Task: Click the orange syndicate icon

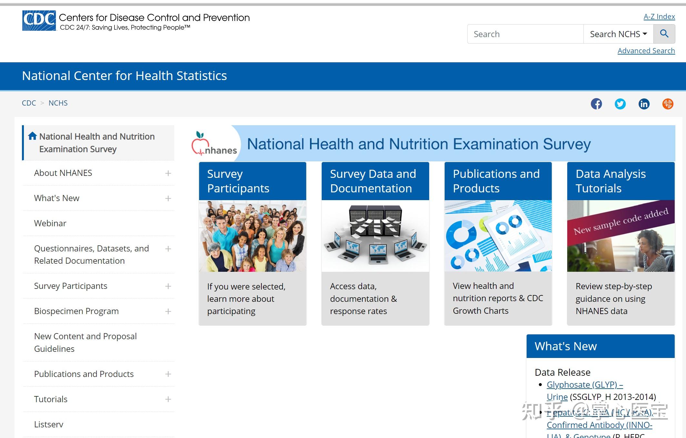Action: click(x=668, y=104)
